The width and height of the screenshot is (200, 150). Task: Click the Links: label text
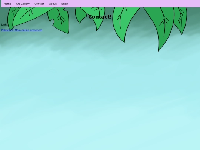4,24
